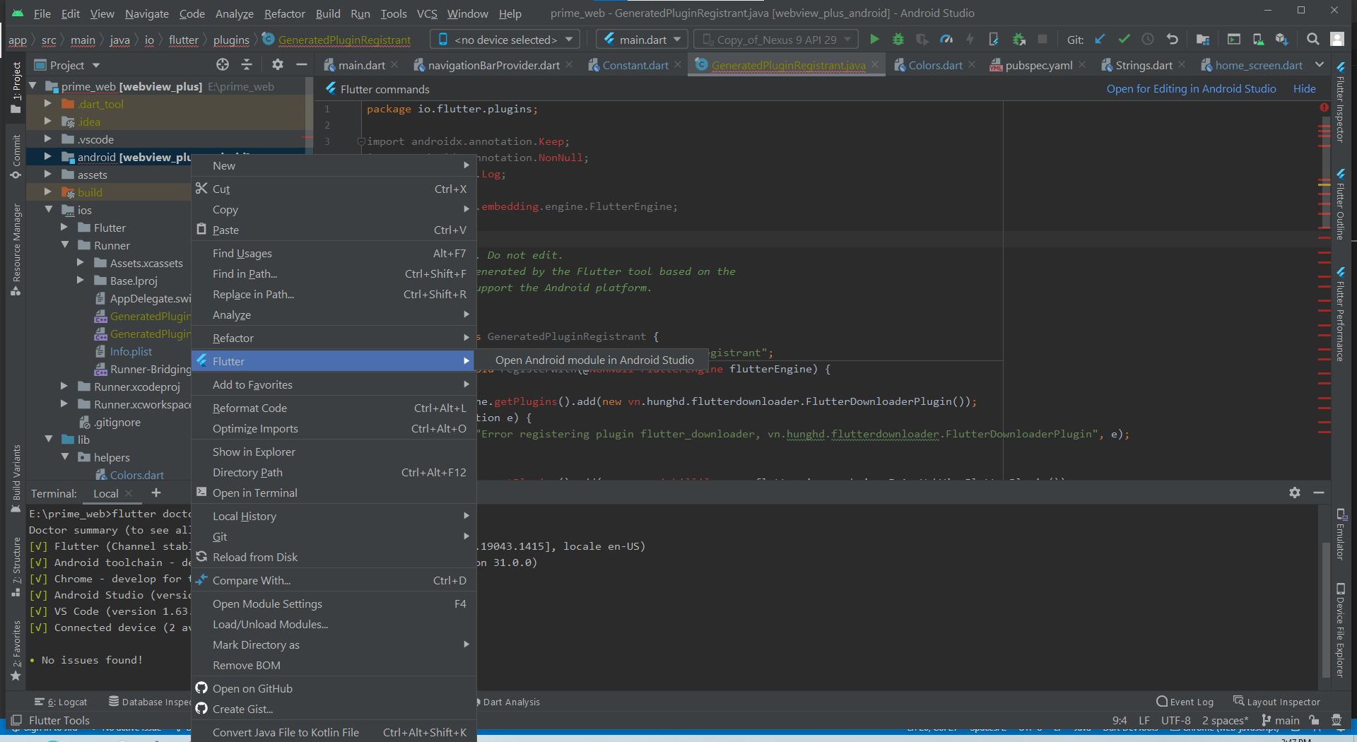This screenshot has width=1357, height=742.
Task: Choose Reformat Code from context menu
Action: pyautogui.click(x=334, y=408)
